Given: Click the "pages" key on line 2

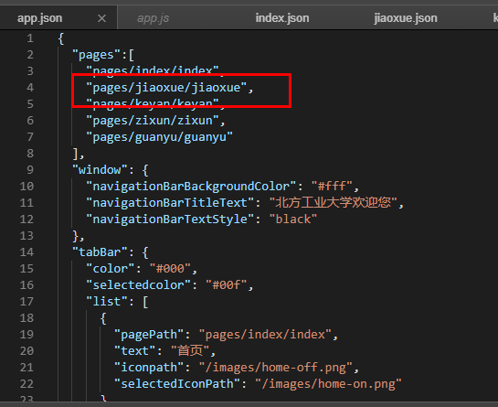Looking at the screenshot, I should click(97, 55).
